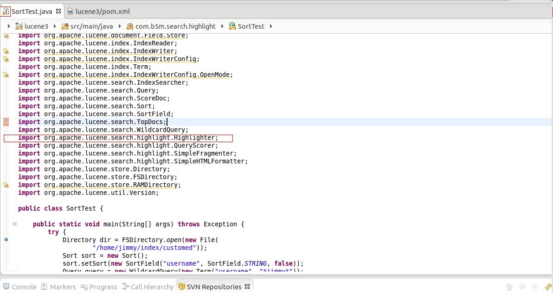Click com.b5m.search.highlight in the breadcrumb
This screenshot has height=293, width=553.
click(x=175, y=26)
